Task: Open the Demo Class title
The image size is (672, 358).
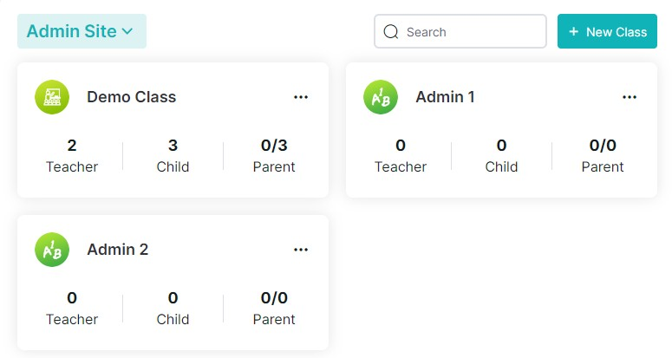Action: tap(131, 97)
